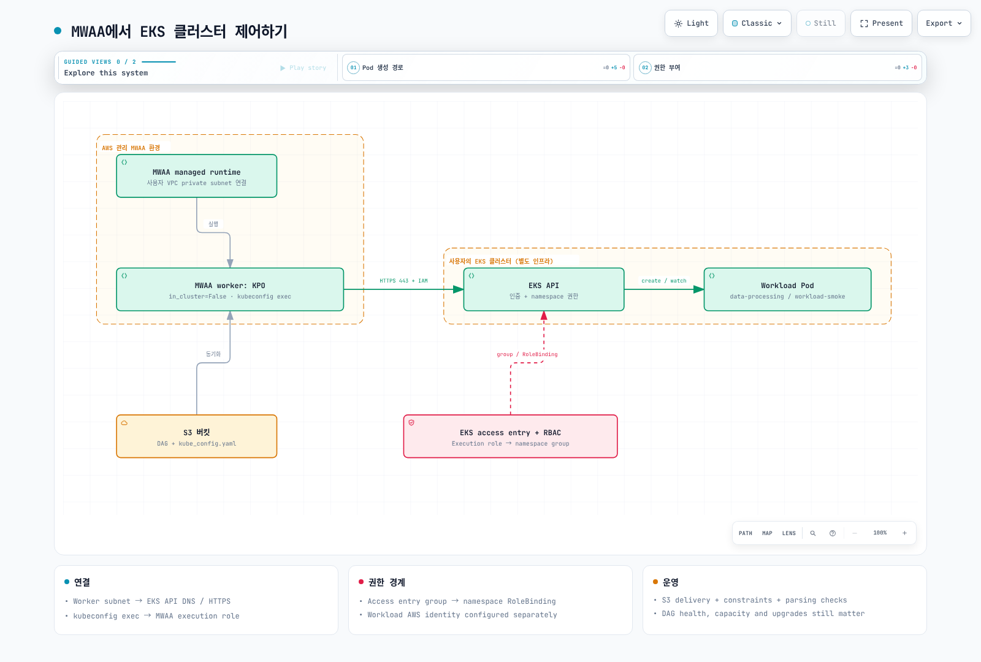Switch to MAP mode

(767, 533)
